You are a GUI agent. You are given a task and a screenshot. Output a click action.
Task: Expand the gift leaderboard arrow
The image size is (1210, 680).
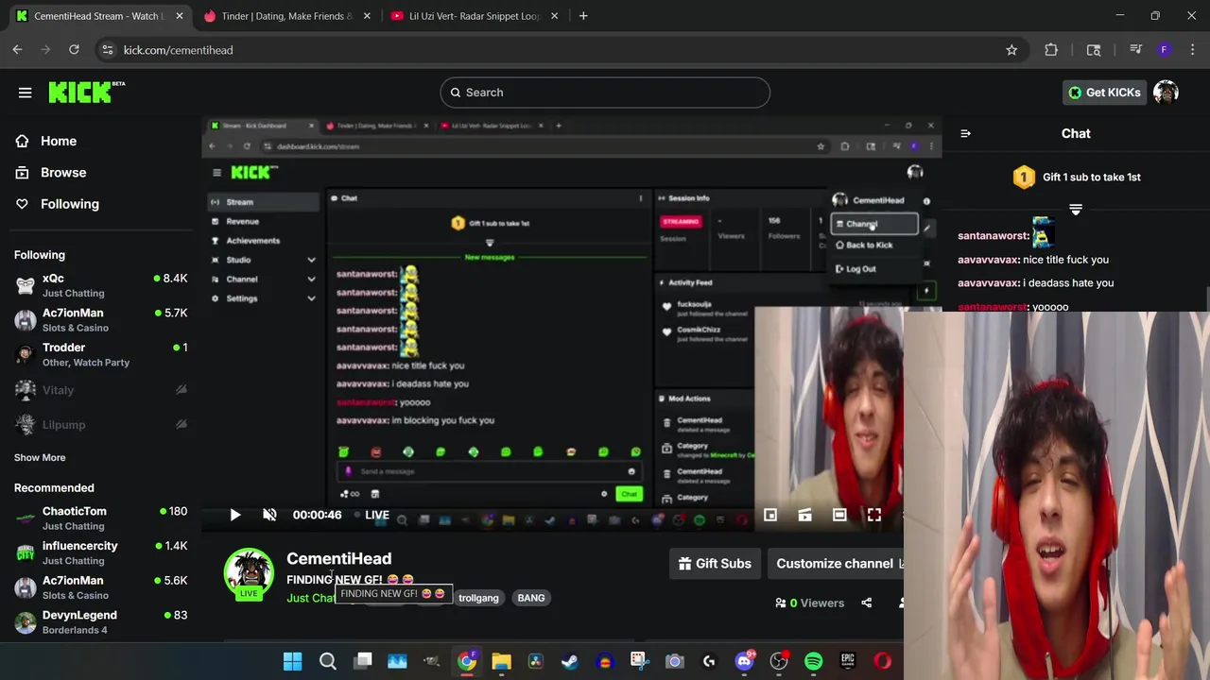(x=1076, y=210)
